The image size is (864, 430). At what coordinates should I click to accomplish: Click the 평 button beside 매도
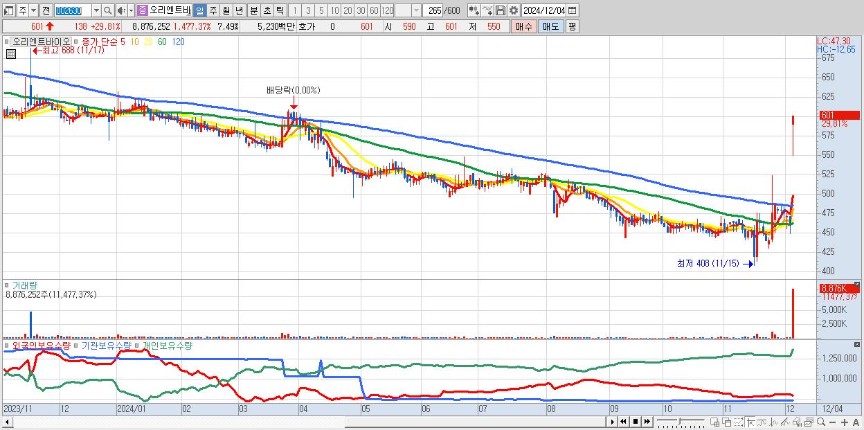point(572,26)
